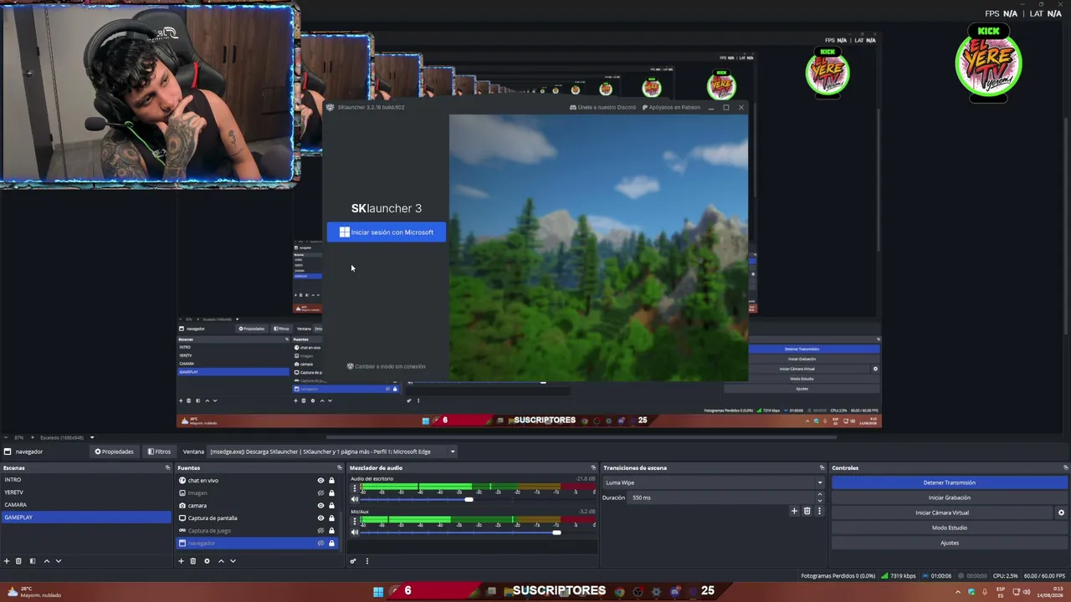Screen dimensions: 1071x602
Task: Open virtual camera settings gear
Action: tap(1061, 513)
